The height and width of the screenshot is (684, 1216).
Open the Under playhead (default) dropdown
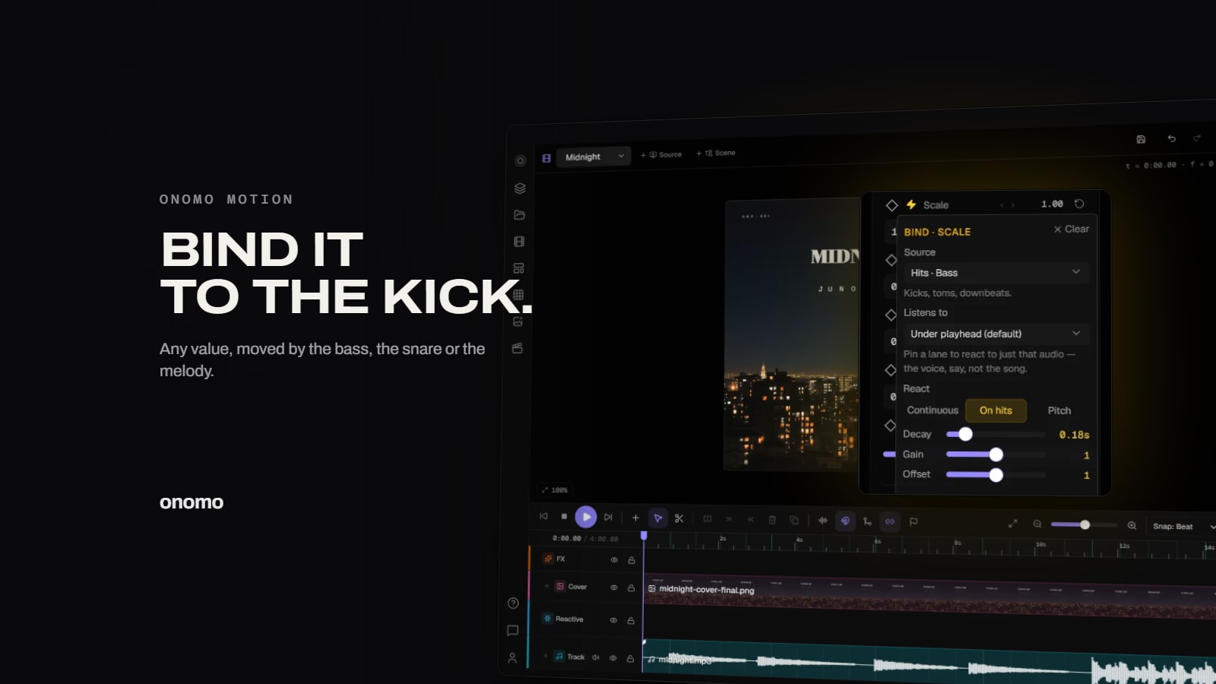point(996,334)
